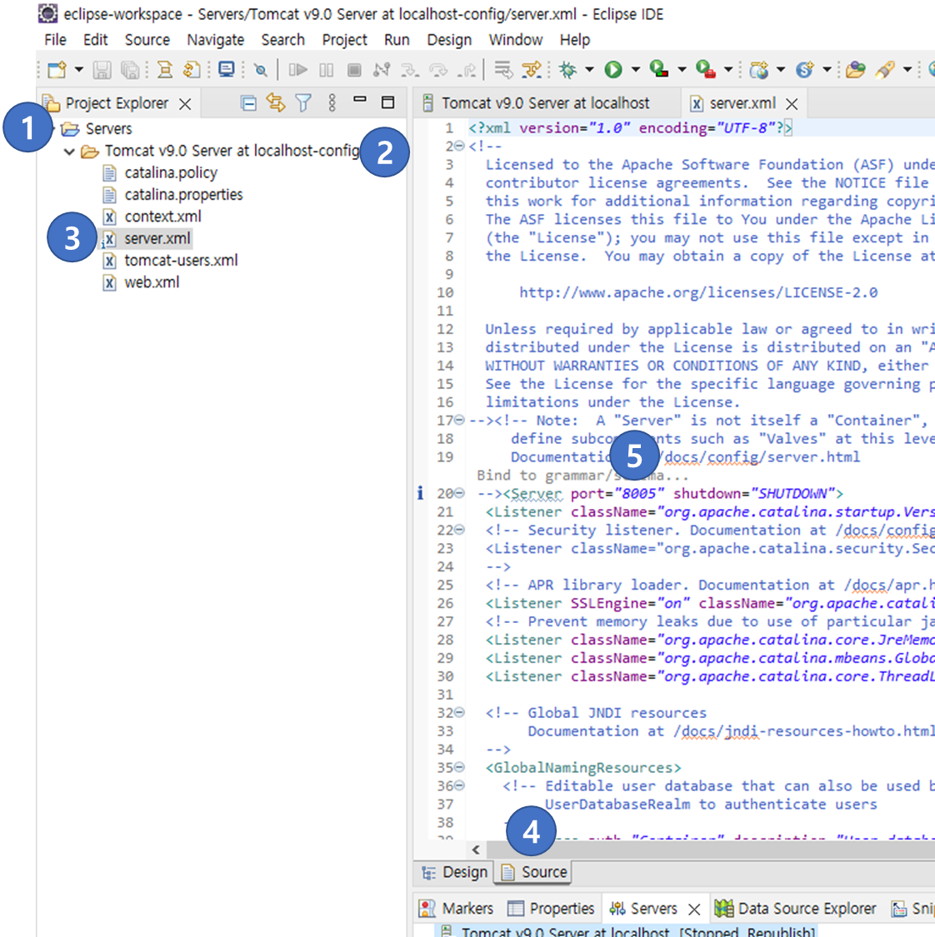The width and height of the screenshot is (935, 937).
Task: Open the Search flashlight dropdown arrow
Action: tap(907, 70)
